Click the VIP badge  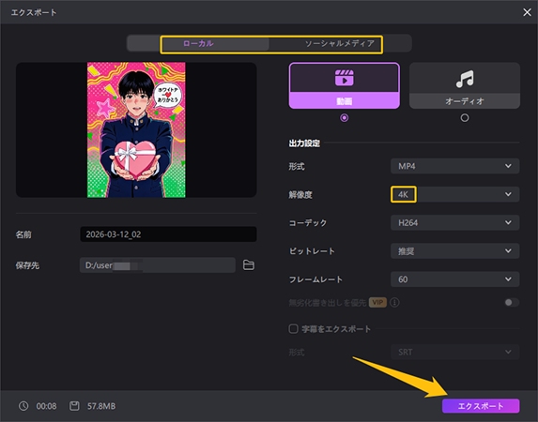tap(377, 302)
